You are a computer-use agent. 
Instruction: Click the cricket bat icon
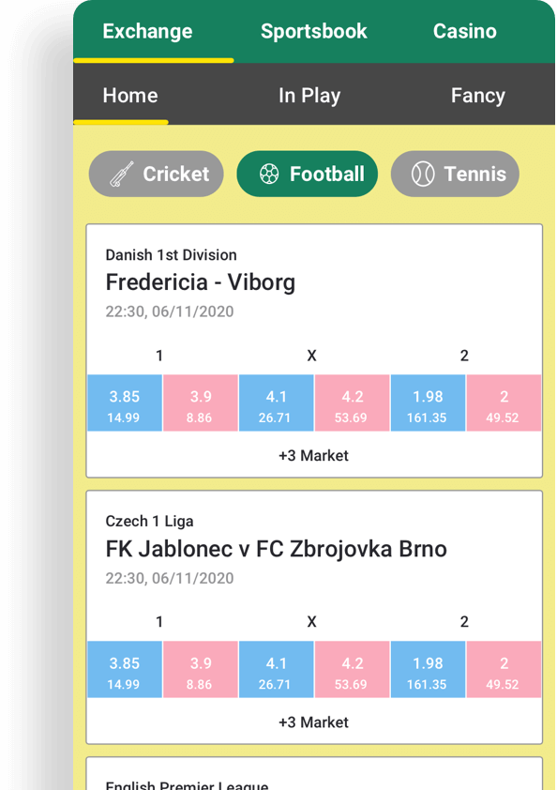click(122, 174)
